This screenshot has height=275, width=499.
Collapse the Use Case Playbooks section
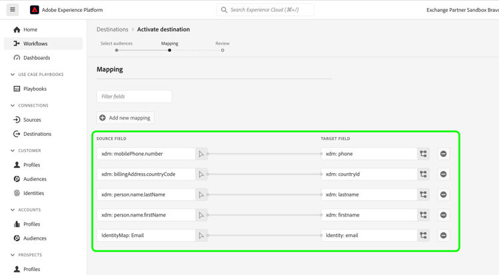pos(13,75)
